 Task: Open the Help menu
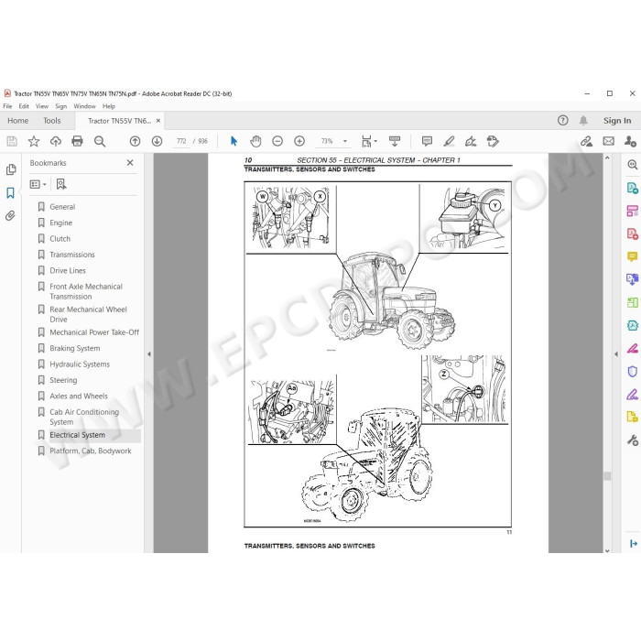coord(109,106)
